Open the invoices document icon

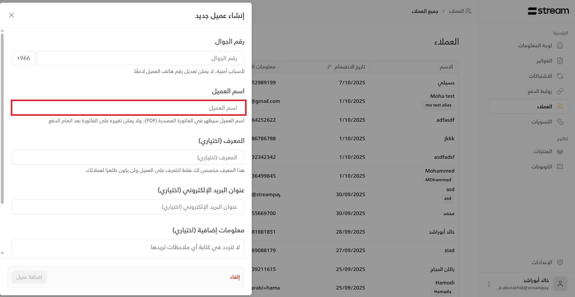(560, 61)
